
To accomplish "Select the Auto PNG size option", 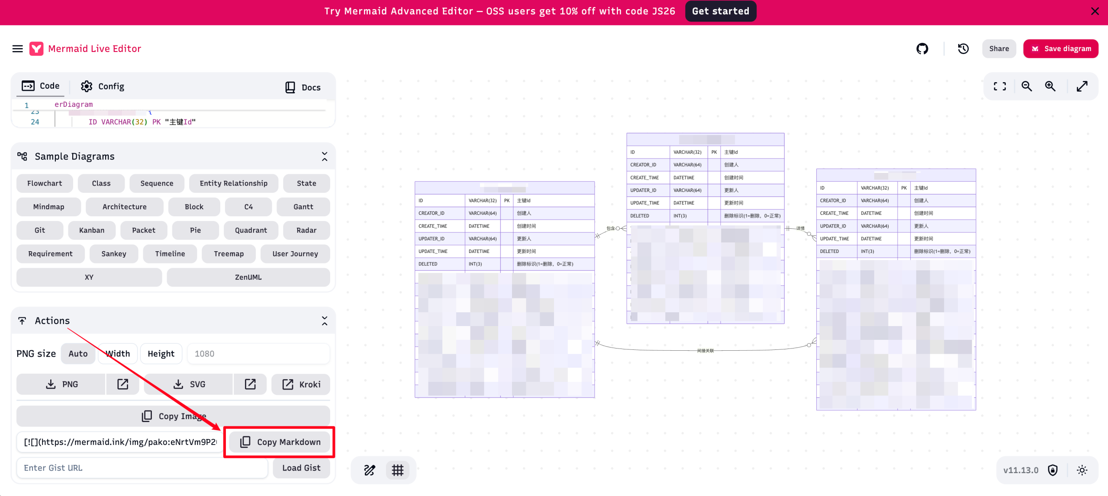I will 78,354.
